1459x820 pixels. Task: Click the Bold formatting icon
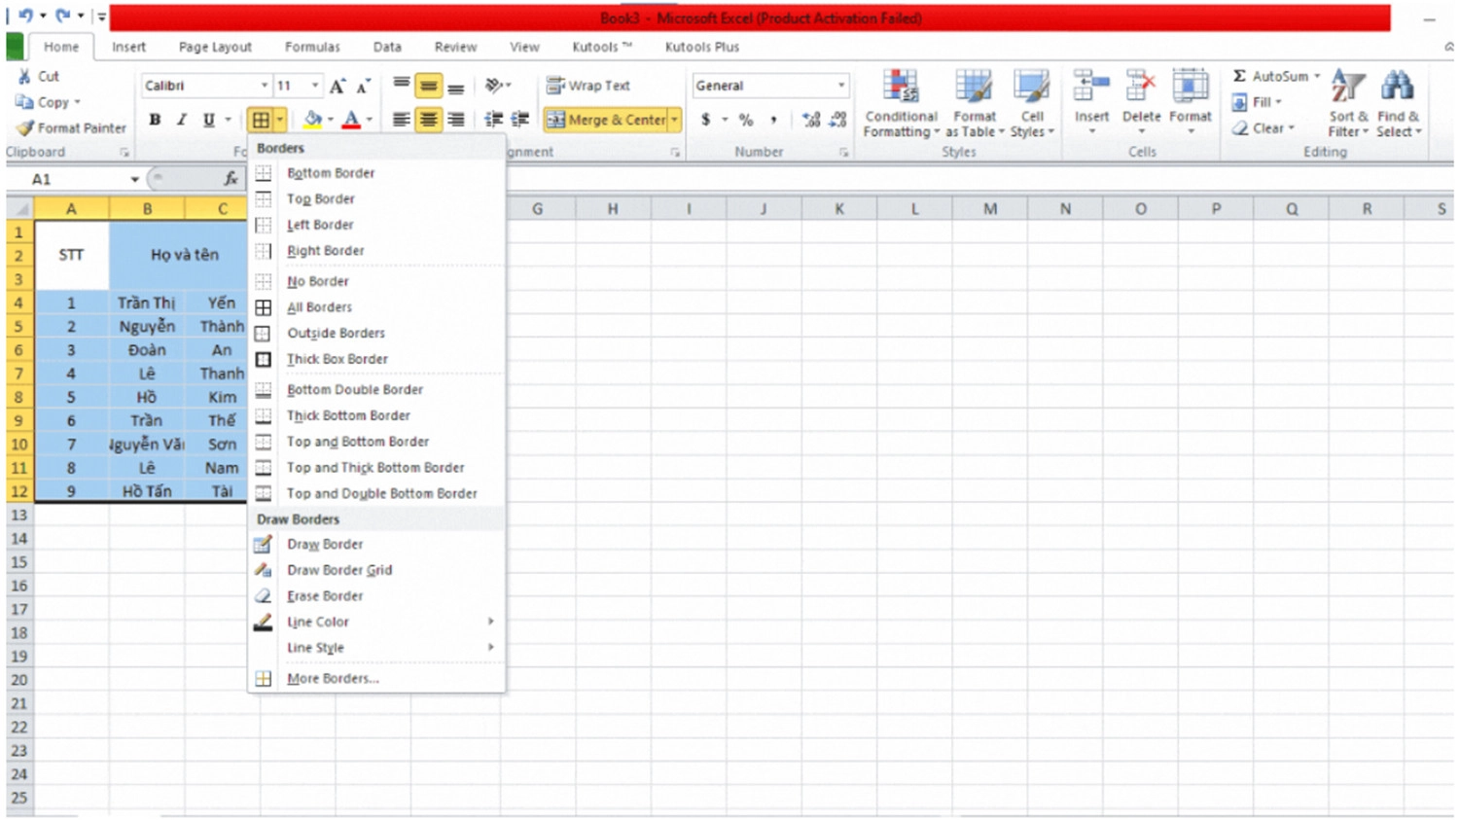154,120
